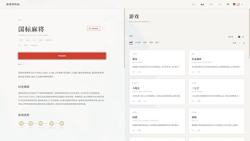Click the 历史溯源 section heading
250x141 pixels.
click(x=24, y=87)
